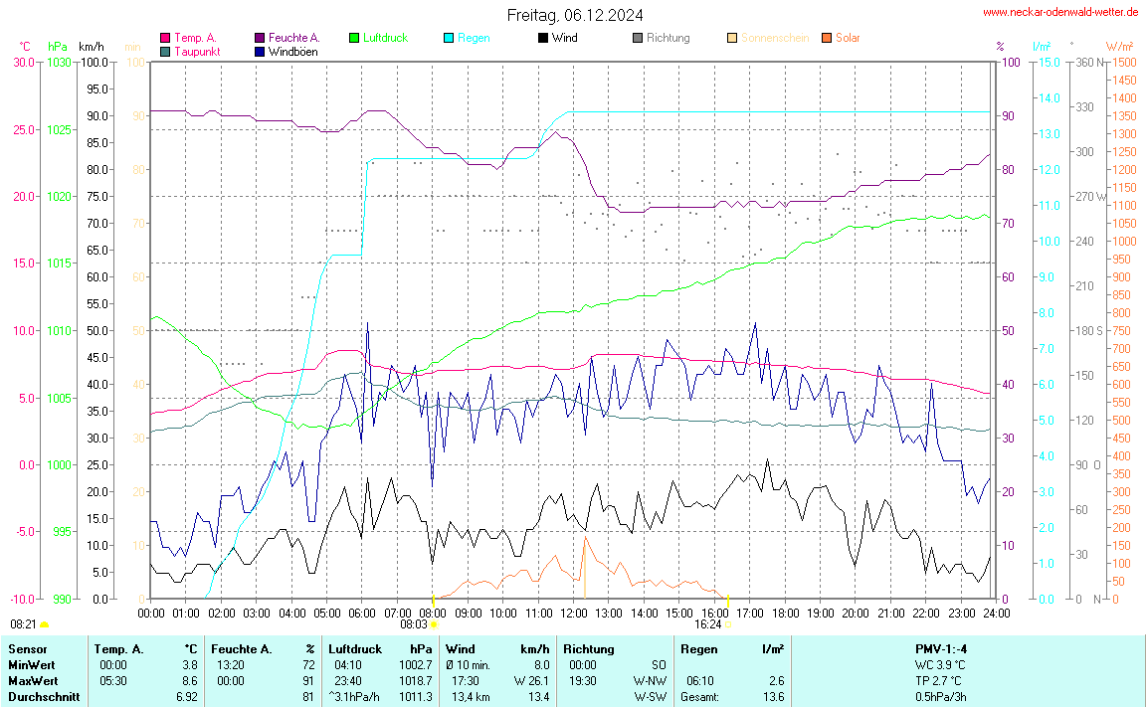Select the purple Feuchte A. legend box
The width and height of the screenshot is (1146, 707).
coord(260,39)
